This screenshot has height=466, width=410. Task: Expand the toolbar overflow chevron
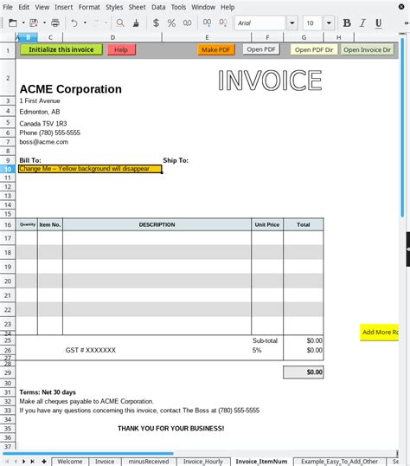(x=407, y=23)
